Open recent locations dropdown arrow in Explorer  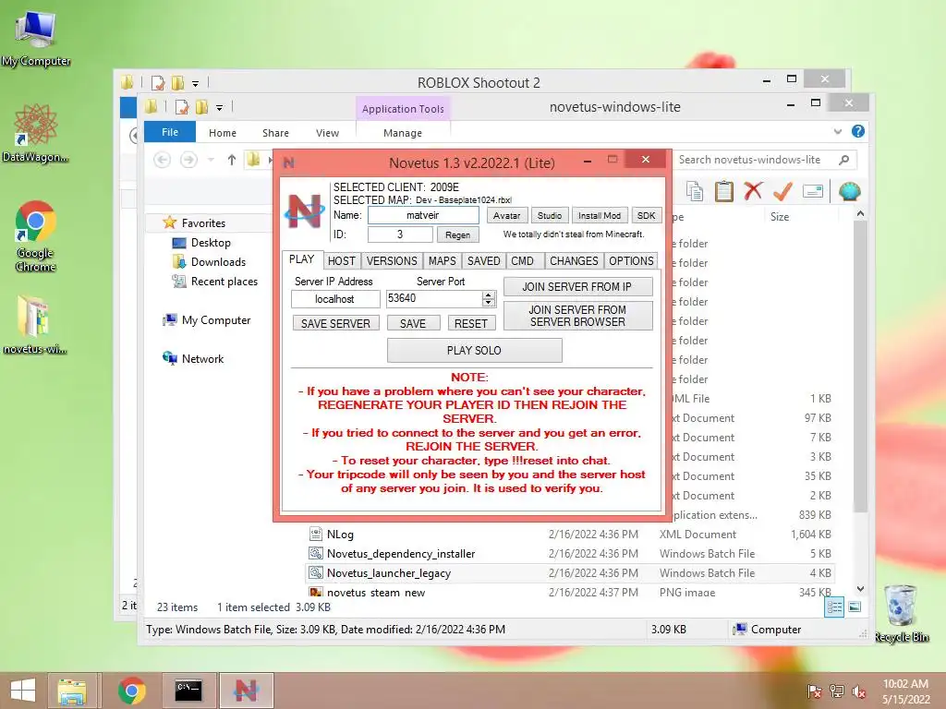coord(212,160)
